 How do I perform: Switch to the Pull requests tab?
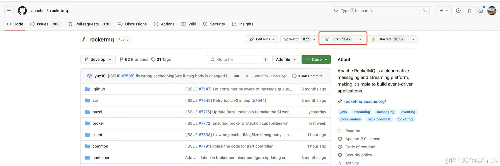coord(89,24)
